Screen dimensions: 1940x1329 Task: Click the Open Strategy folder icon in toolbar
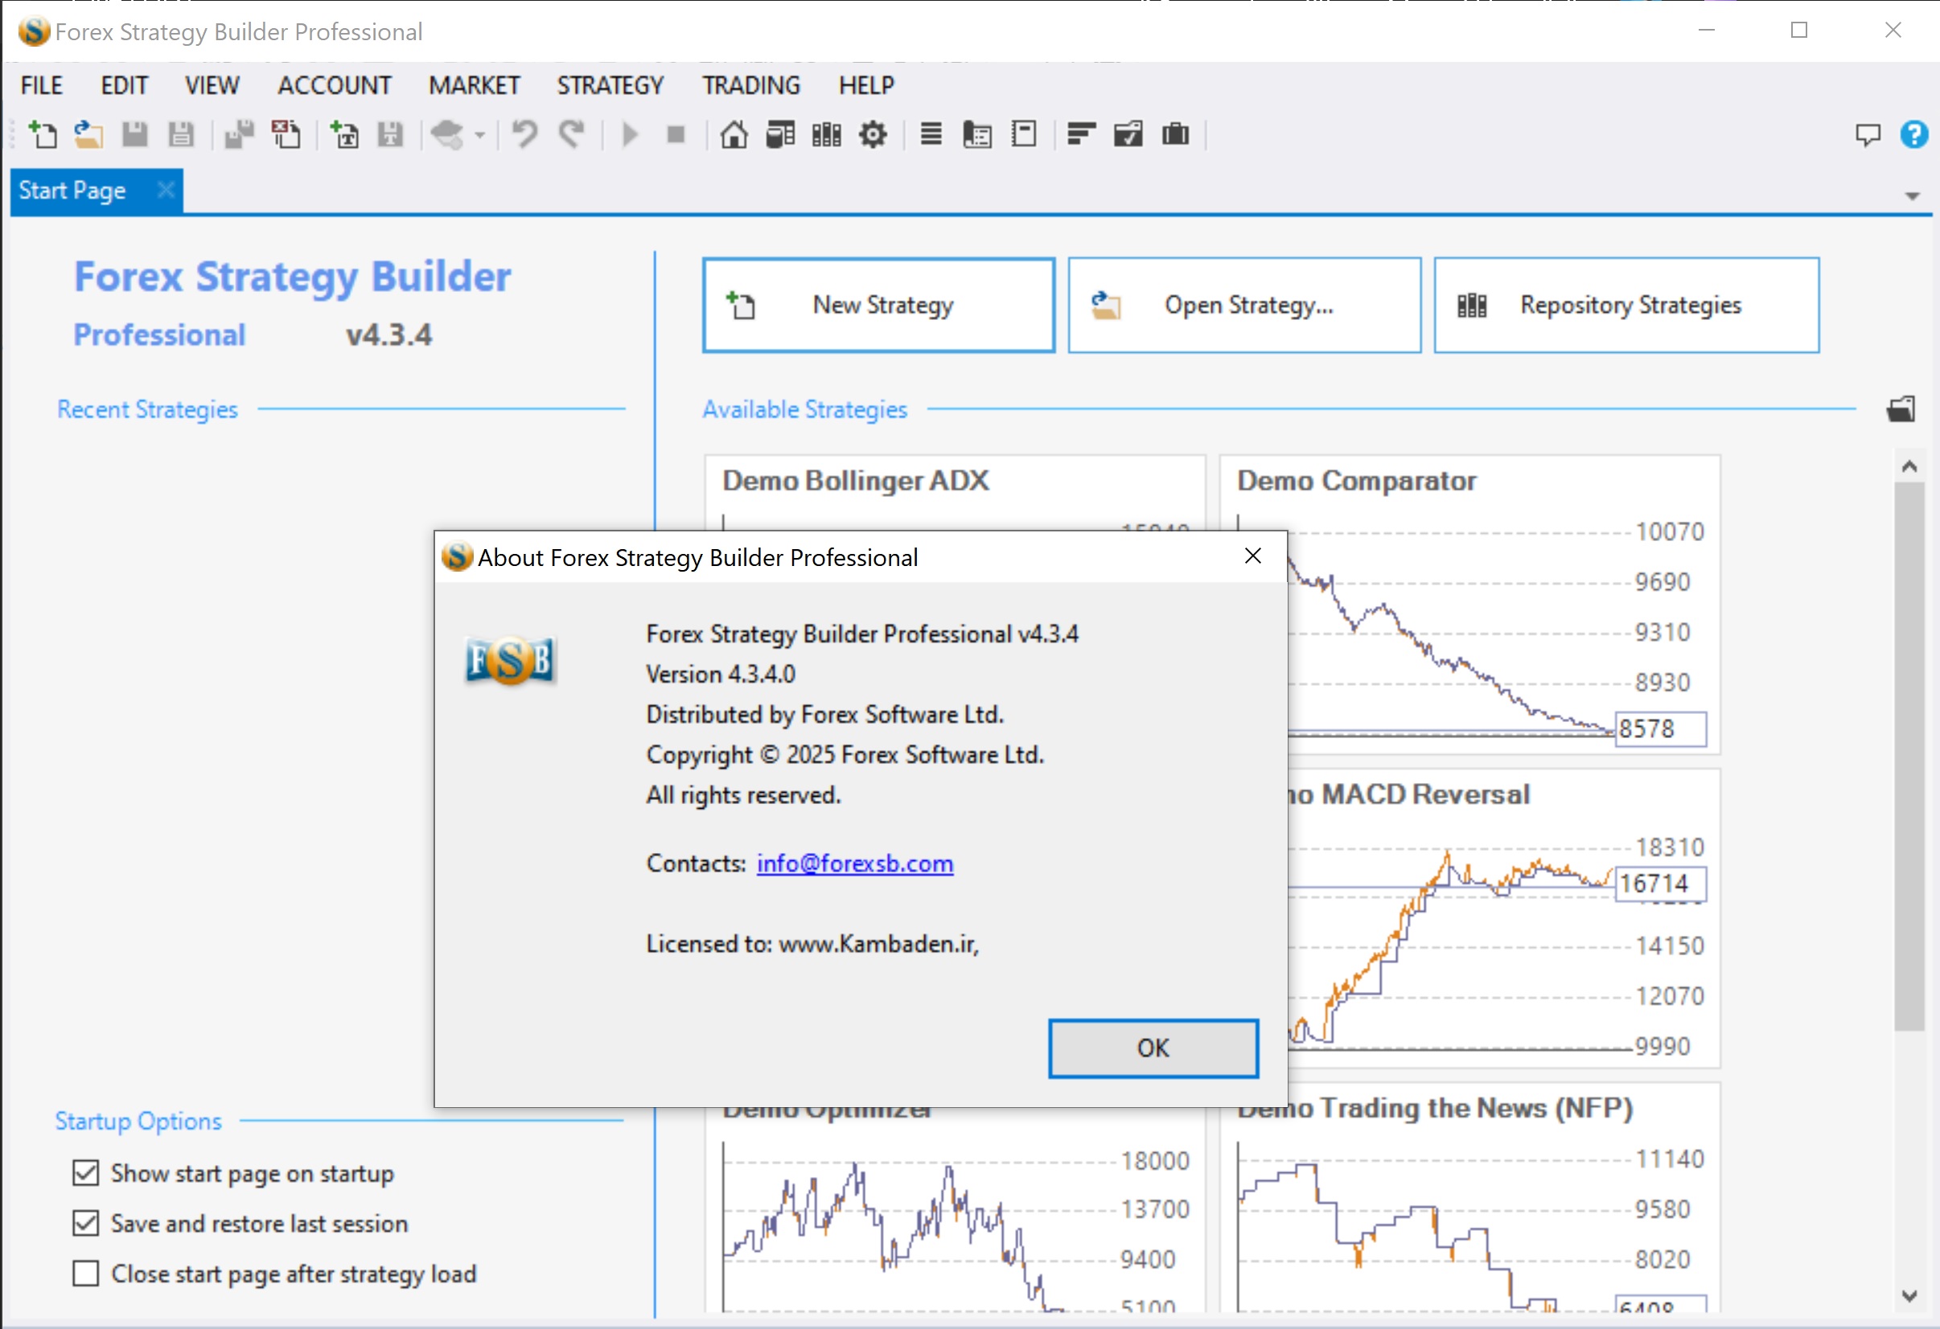88,134
